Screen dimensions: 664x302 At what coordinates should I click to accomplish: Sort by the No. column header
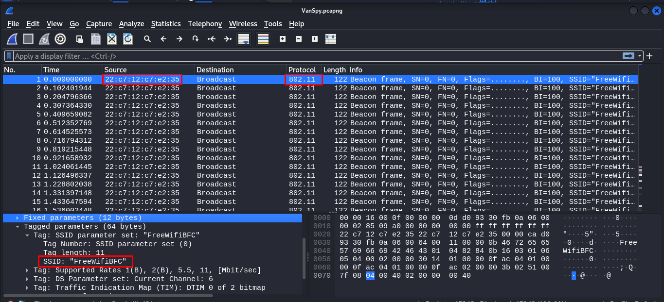(22, 70)
